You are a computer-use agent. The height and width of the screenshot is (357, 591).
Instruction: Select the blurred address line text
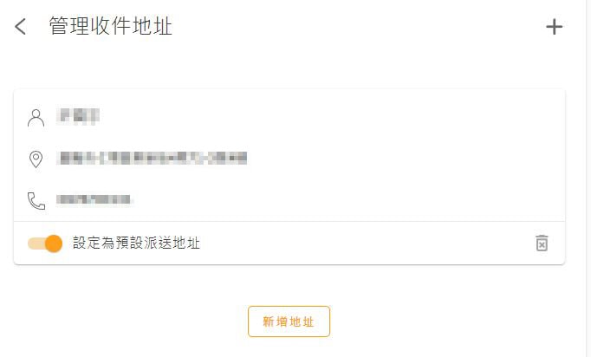tap(152, 158)
